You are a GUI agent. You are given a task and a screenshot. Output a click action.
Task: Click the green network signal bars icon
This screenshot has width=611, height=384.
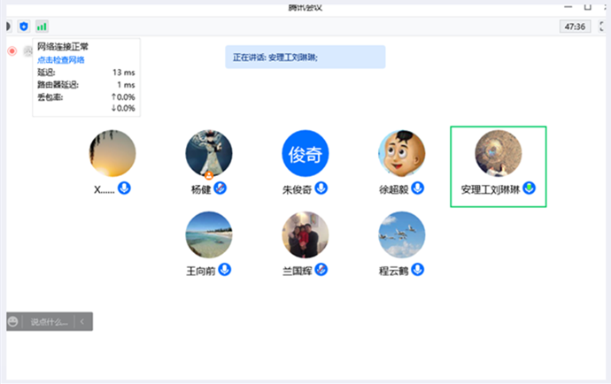[42, 27]
